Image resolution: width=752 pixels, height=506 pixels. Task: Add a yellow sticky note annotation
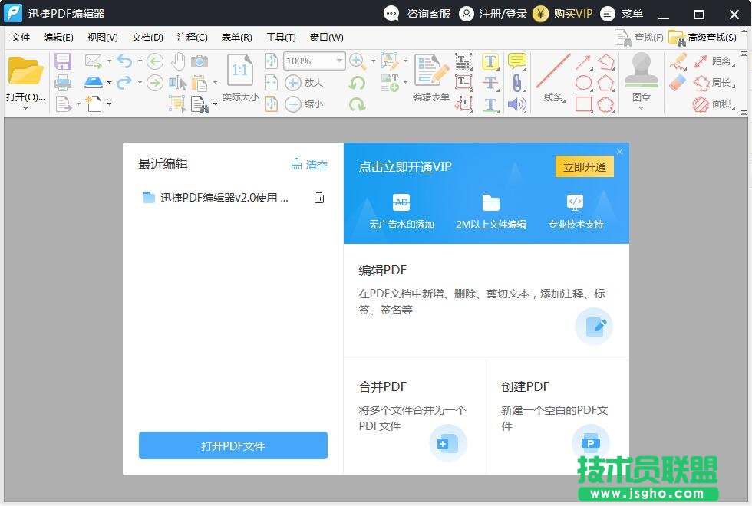pos(517,61)
